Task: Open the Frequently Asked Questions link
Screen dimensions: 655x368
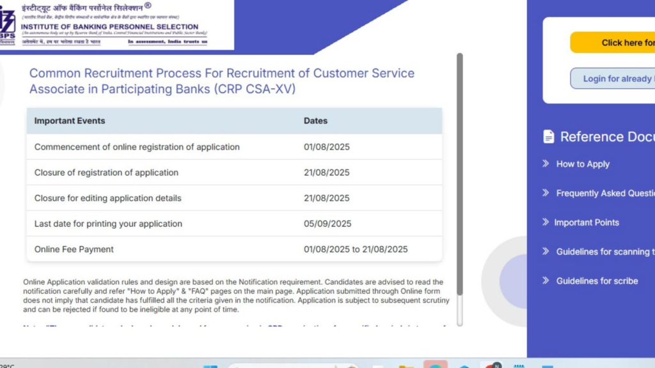Action: [604, 193]
